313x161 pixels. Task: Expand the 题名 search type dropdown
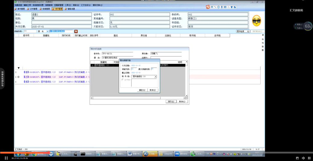pos(48,32)
